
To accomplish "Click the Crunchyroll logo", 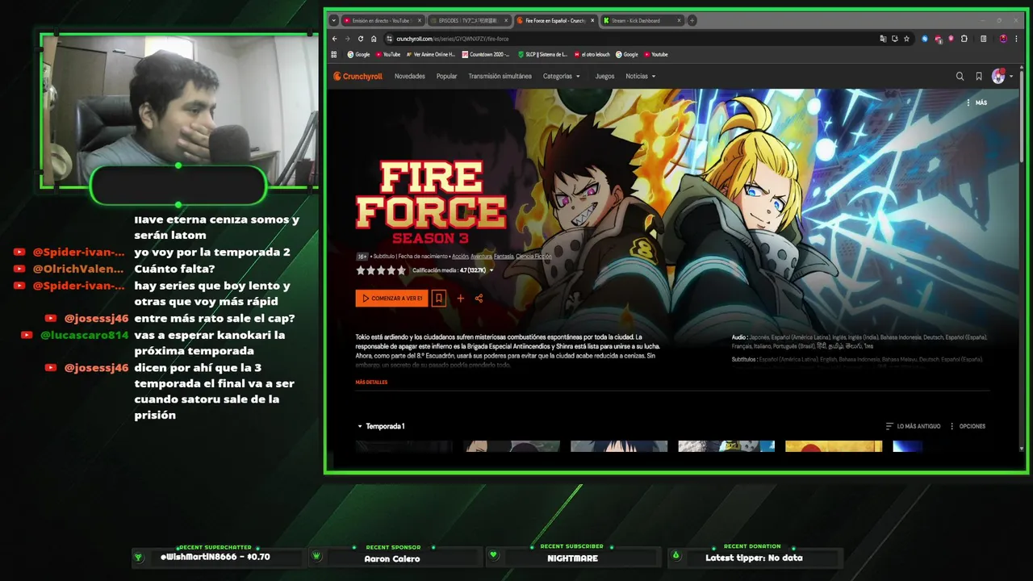I will (358, 77).
